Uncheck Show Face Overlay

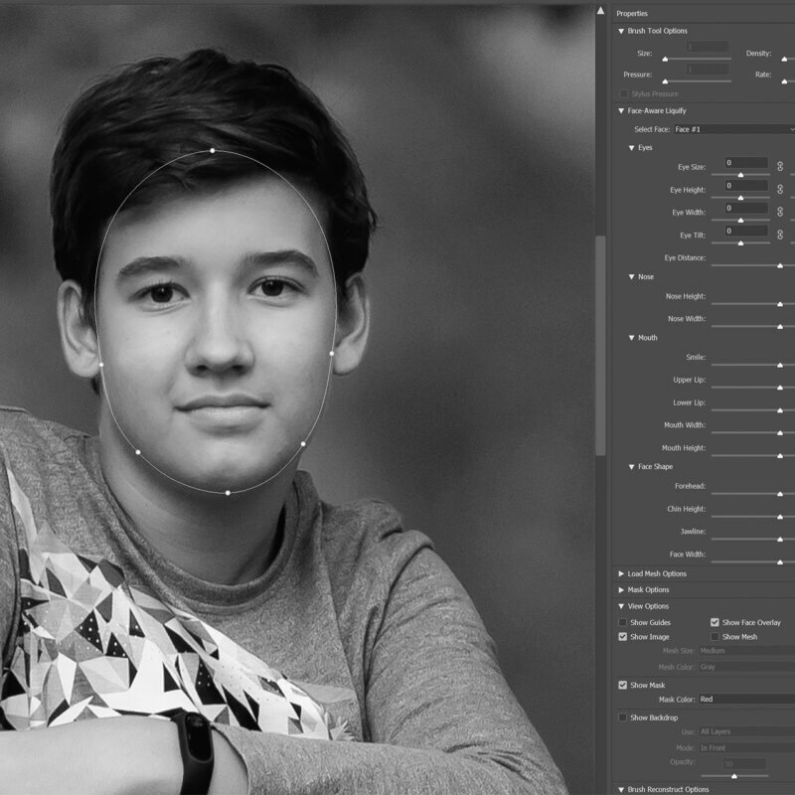(715, 622)
